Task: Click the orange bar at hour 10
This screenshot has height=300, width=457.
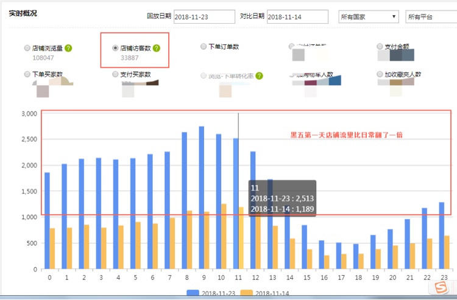Action: click(224, 236)
